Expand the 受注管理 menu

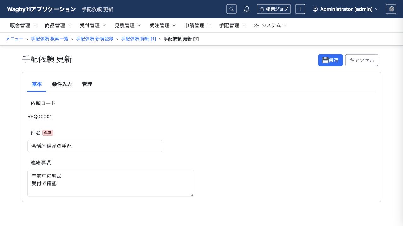[163, 25]
